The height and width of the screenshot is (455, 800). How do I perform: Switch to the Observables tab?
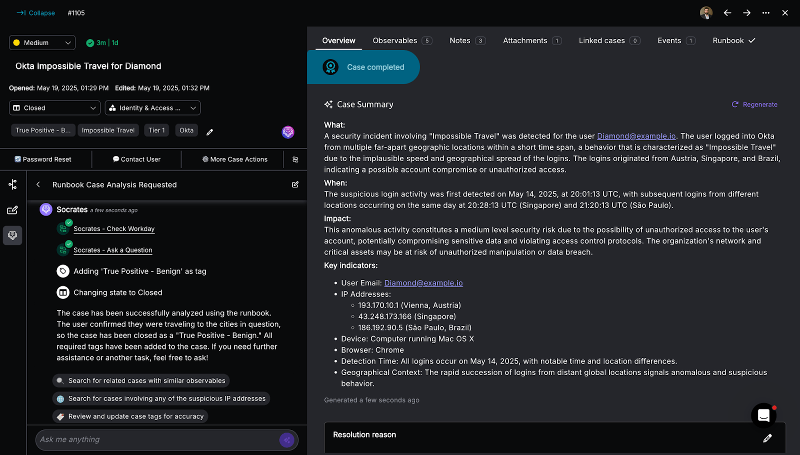pos(395,40)
